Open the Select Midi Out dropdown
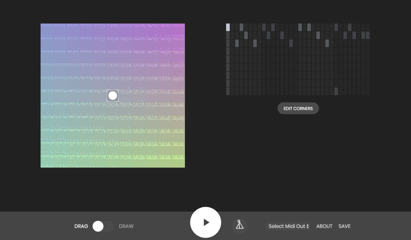 pyautogui.click(x=288, y=226)
